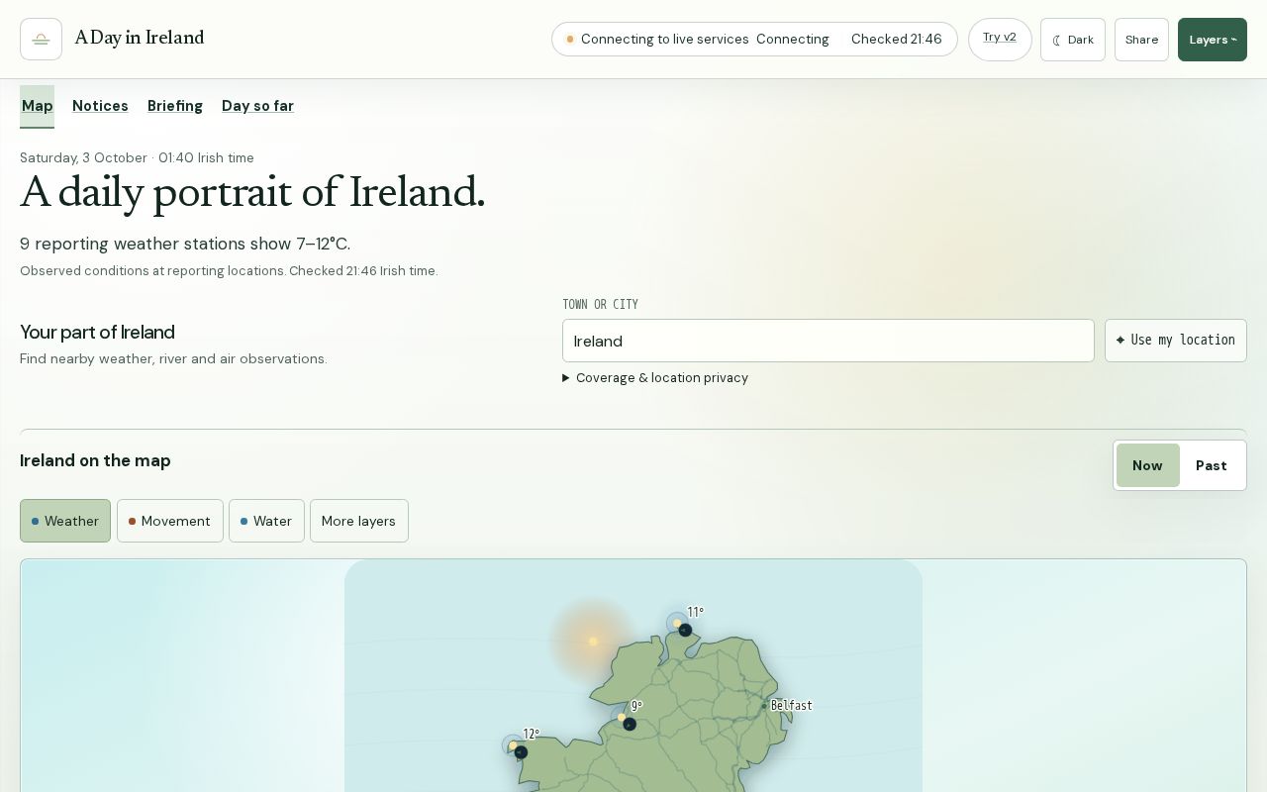Image resolution: width=1267 pixels, height=792 pixels.
Task: Select the Now time view
Action: (1147, 465)
